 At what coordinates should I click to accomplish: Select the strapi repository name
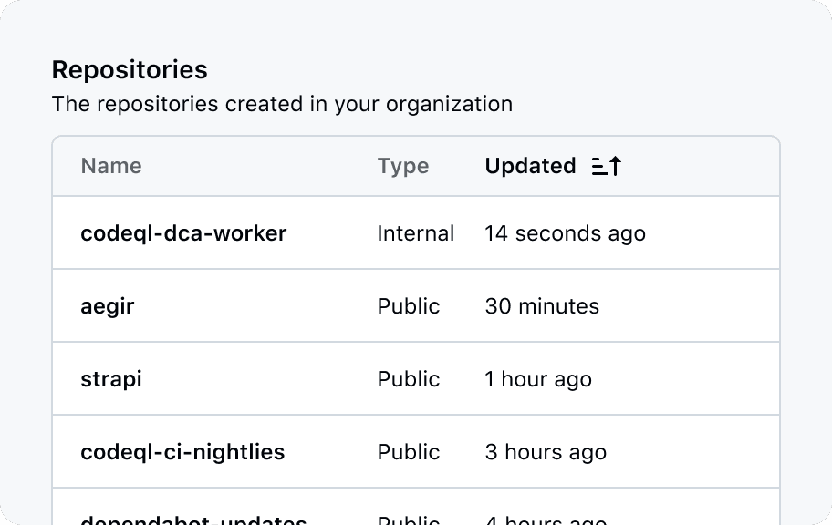pyautogui.click(x=111, y=379)
